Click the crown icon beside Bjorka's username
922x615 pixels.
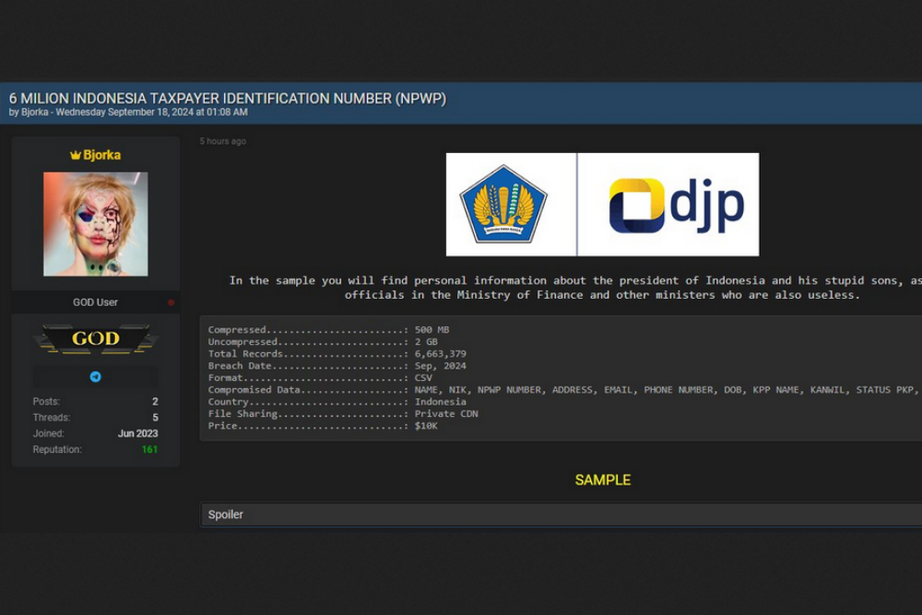pos(76,155)
